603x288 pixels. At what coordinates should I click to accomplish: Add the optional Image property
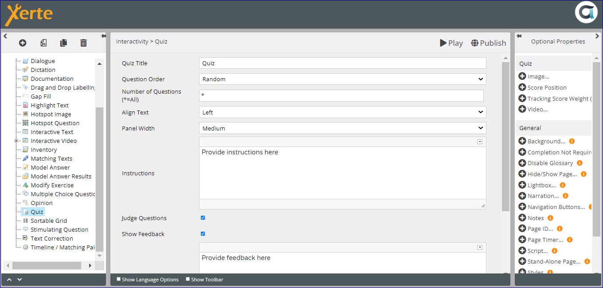[522, 76]
